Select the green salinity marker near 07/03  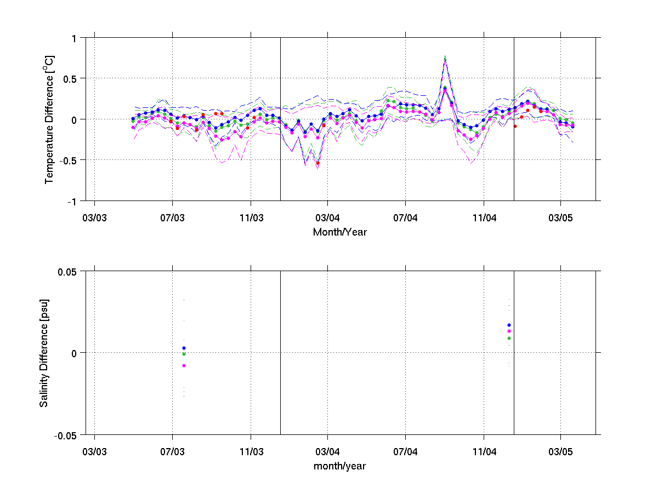(184, 354)
